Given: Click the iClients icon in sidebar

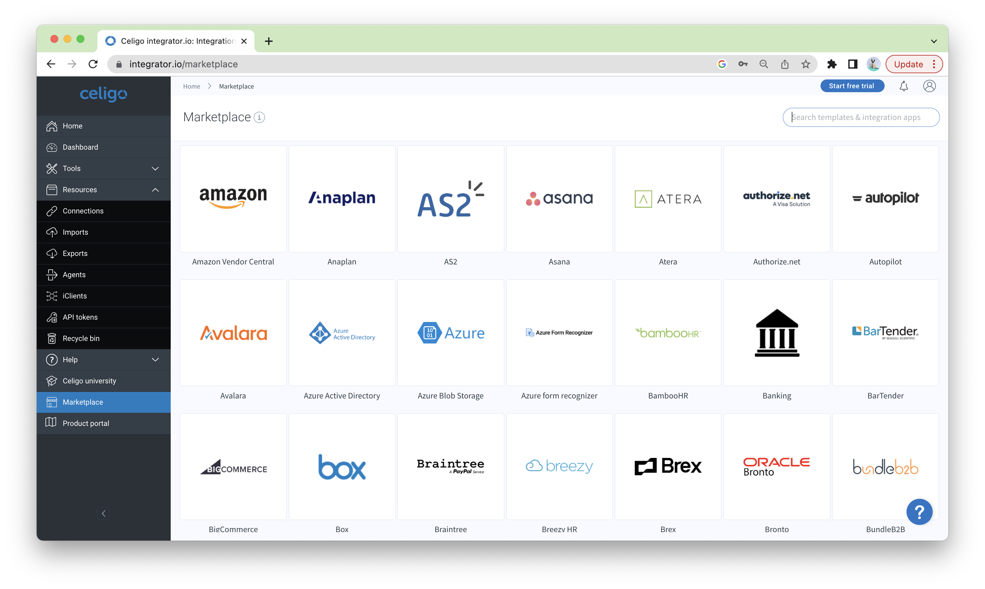Looking at the screenshot, I should (x=52, y=296).
